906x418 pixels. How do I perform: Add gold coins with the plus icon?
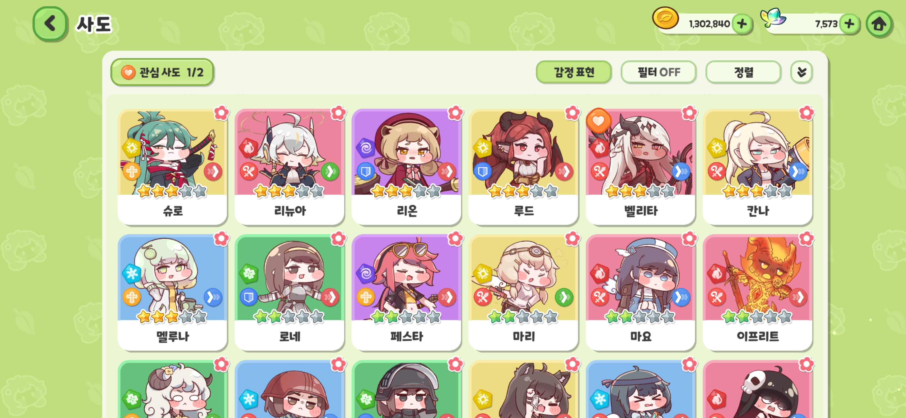[x=742, y=24]
